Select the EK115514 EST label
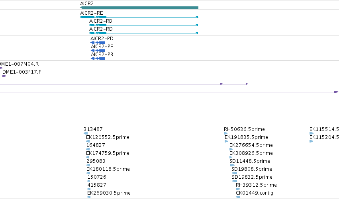This screenshot has width=339, height=199. click(x=324, y=129)
